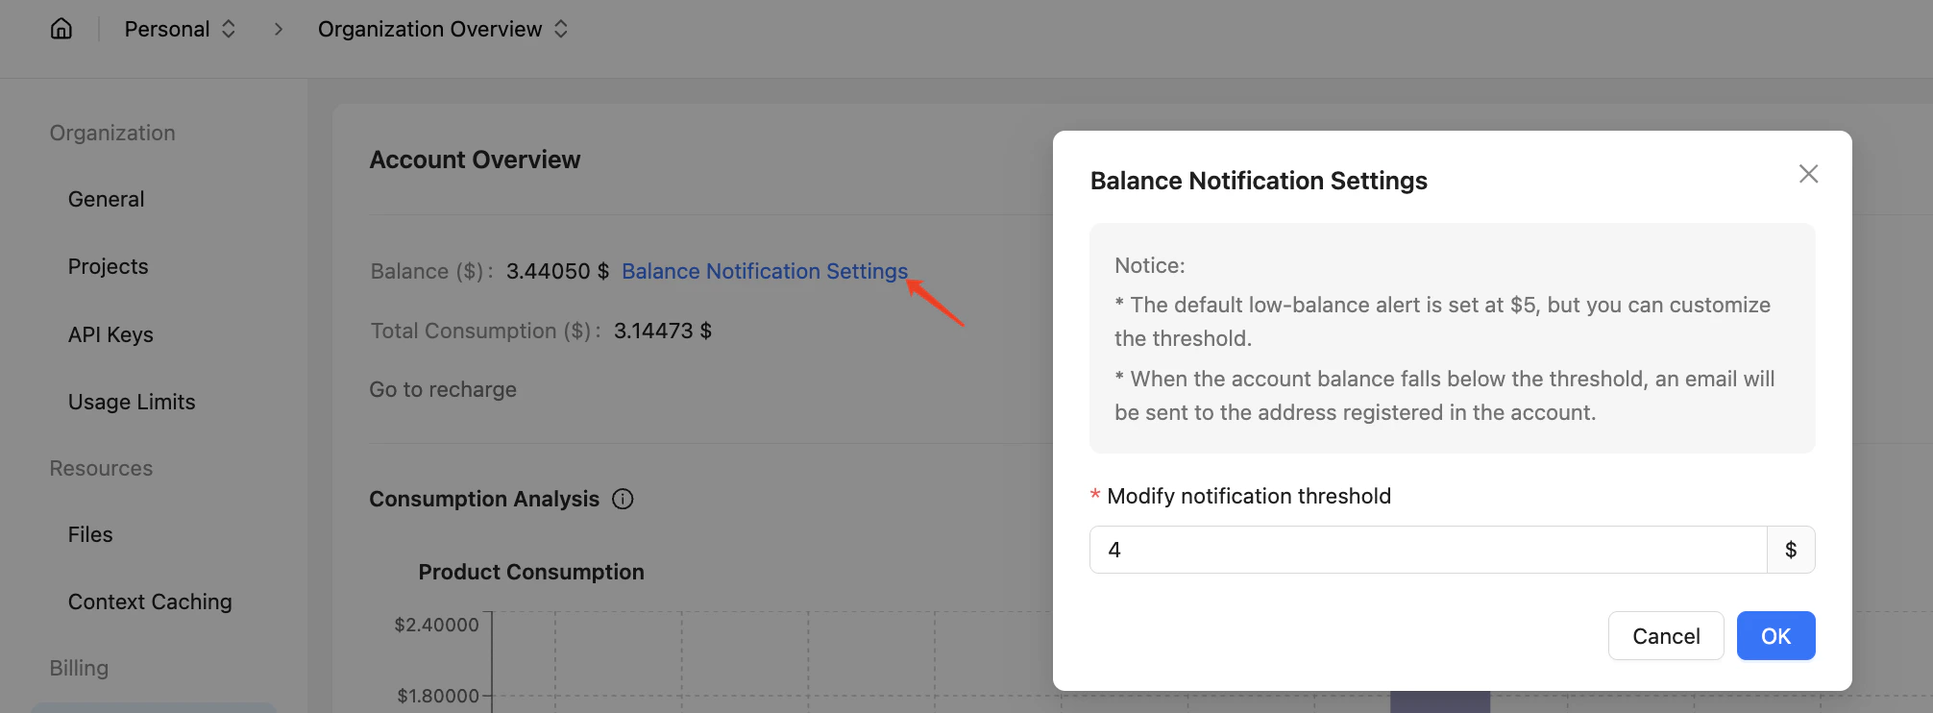
Task: Click the dollar sign suffix of the threshold field
Action: pyautogui.click(x=1791, y=550)
